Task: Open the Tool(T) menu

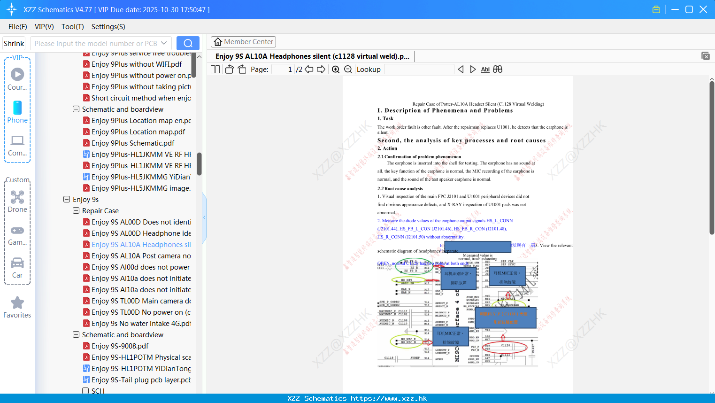Action: (x=73, y=27)
